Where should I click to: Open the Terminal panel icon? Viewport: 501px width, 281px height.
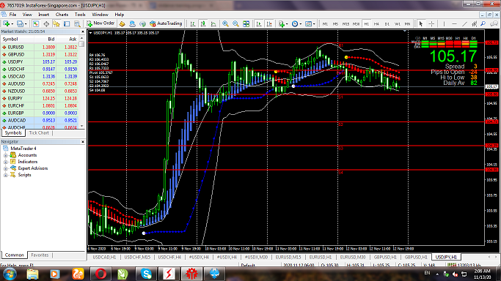coord(67,23)
